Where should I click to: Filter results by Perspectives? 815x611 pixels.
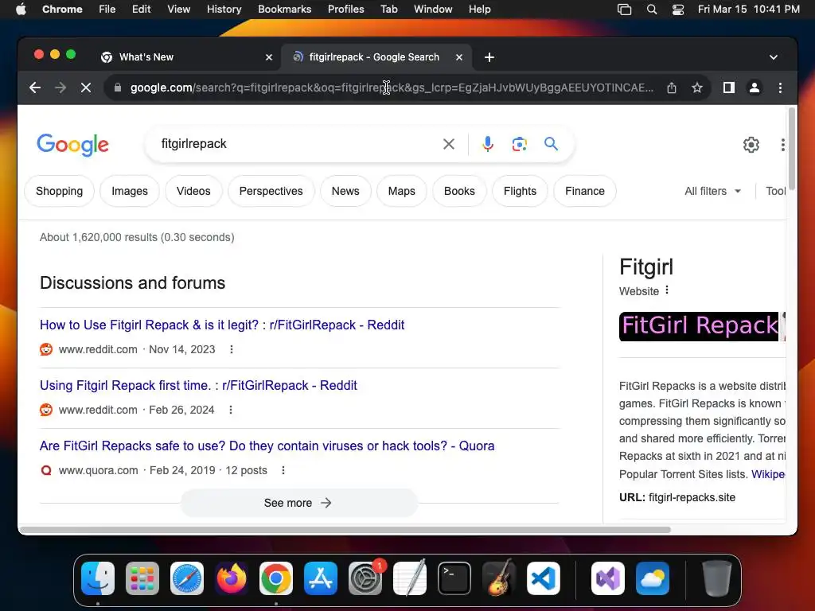[271, 191]
